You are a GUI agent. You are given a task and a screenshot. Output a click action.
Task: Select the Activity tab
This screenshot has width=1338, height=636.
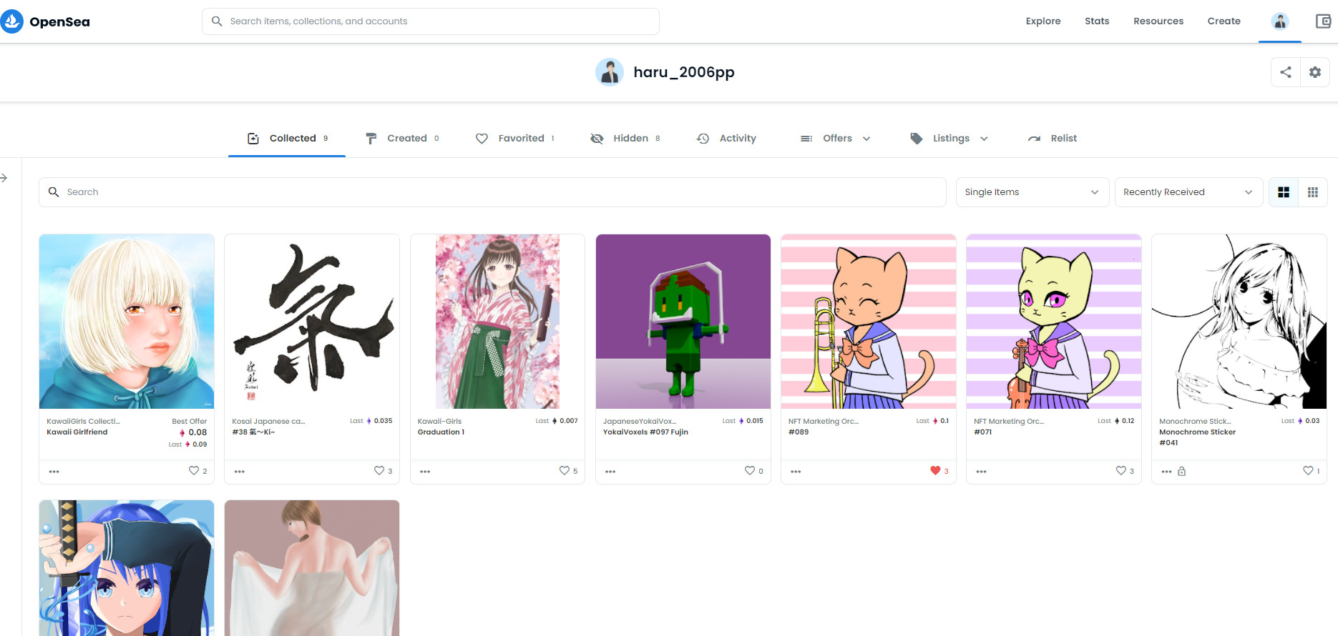click(x=726, y=139)
